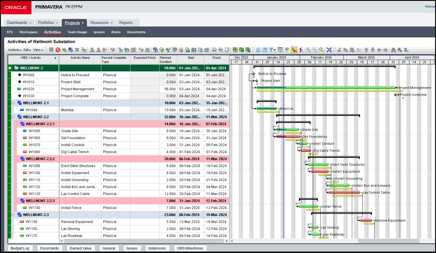Toggle the progress line indicator

(x=300, y=50)
